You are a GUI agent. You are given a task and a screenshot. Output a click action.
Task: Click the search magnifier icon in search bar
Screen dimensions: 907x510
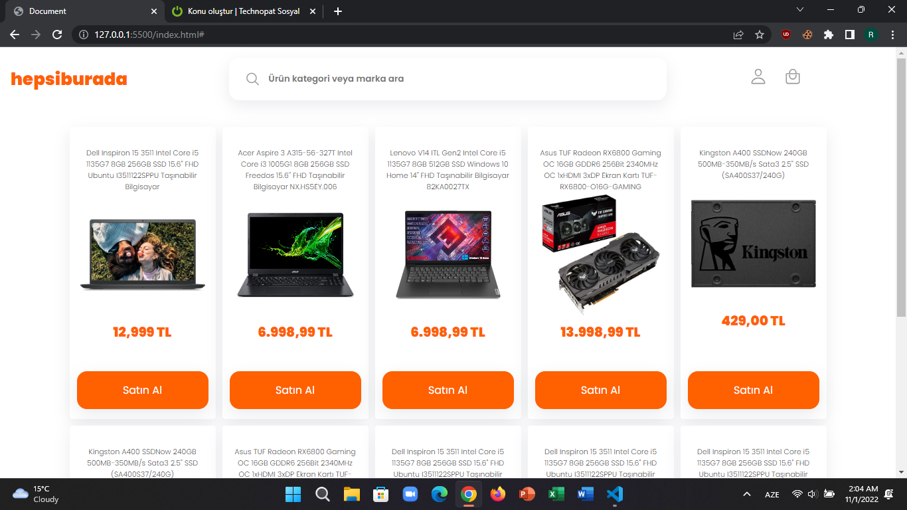tap(252, 79)
